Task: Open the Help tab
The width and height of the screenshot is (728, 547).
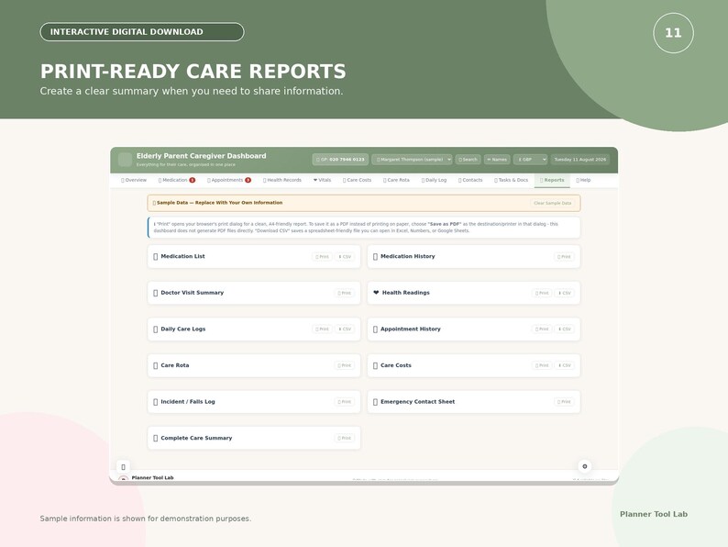Action: [584, 180]
